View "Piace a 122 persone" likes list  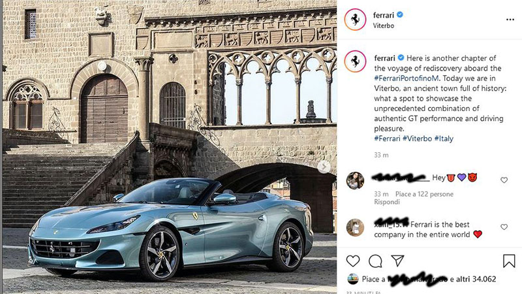(425, 194)
